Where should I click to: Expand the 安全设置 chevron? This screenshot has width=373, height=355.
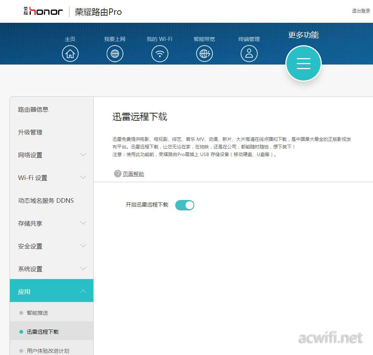tap(83, 246)
